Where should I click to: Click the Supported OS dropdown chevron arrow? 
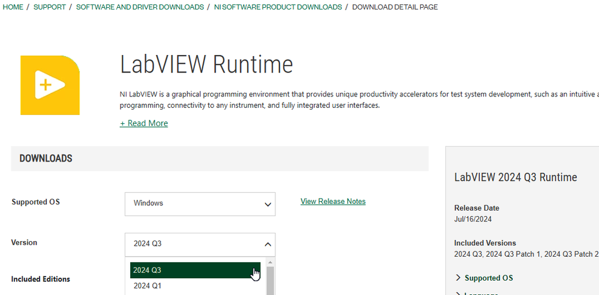coord(267,204)
